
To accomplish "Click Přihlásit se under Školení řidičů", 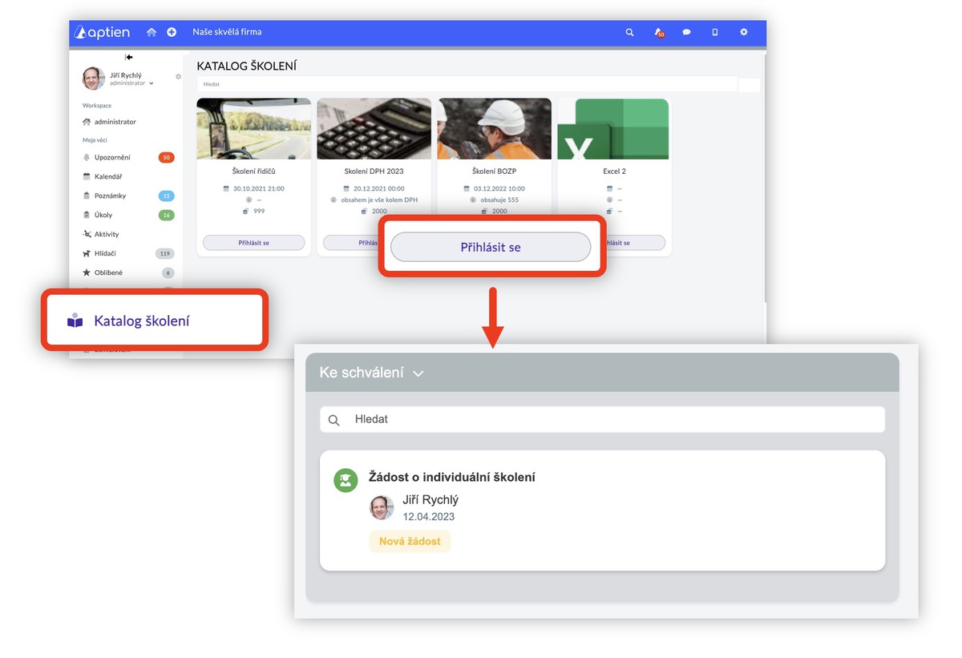I will click(x=253, y=242).
